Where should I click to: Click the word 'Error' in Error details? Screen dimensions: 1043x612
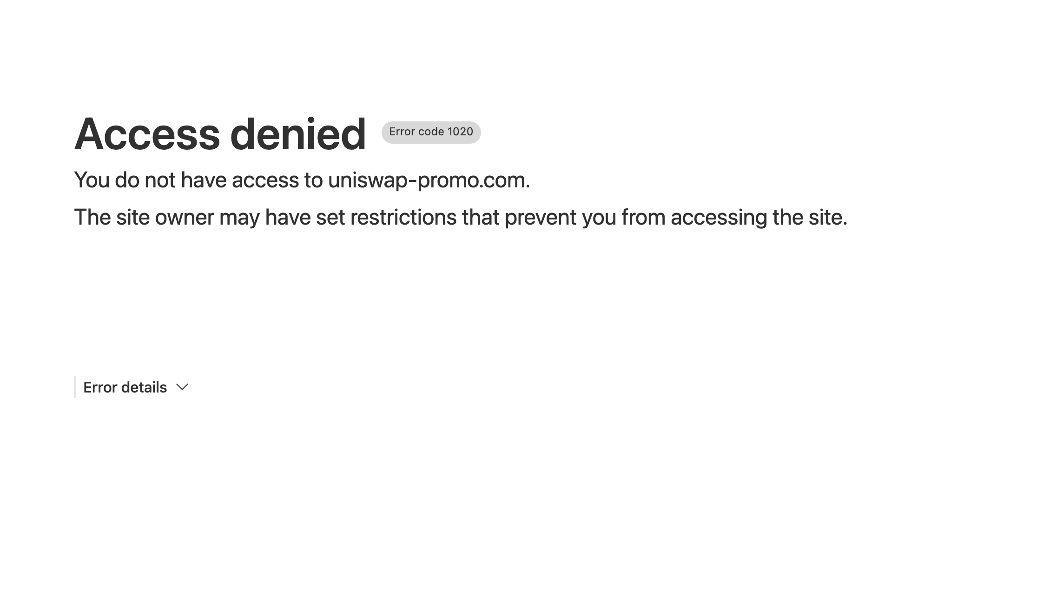coord(100,387)
